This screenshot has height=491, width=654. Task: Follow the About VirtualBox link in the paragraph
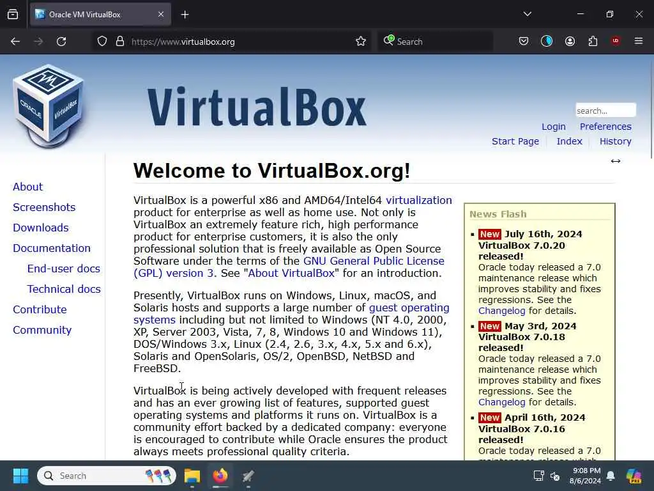coord(291,273)
